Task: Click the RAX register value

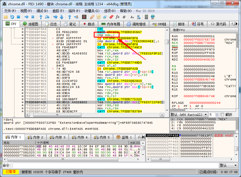Action: tap(199, 36)
